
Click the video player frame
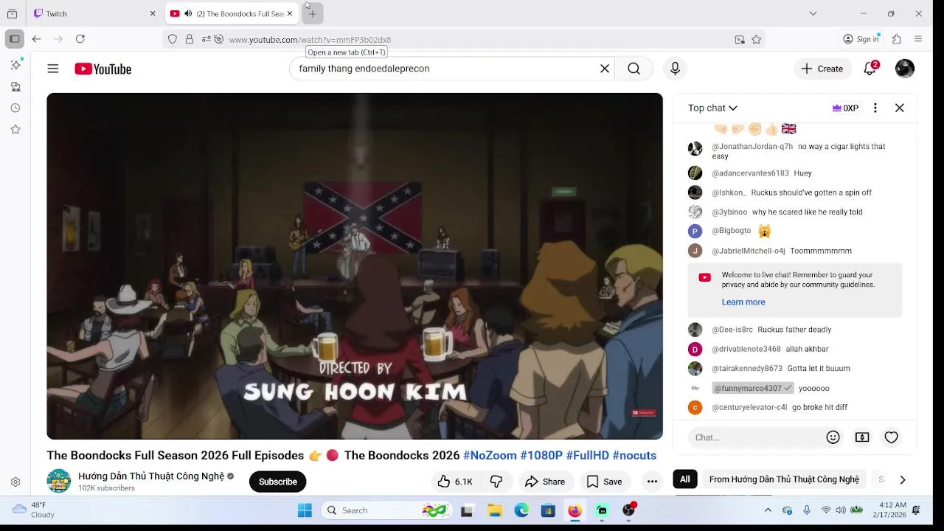click(x=355, y=265)
